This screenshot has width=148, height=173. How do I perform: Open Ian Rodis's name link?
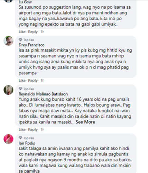[27, 143]
